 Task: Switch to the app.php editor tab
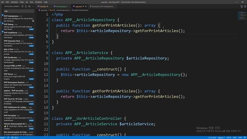(79, 7)
